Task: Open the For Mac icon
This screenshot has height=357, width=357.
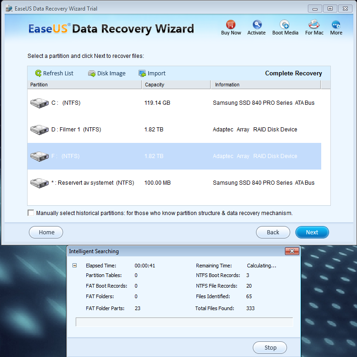Action: [314, 24]
